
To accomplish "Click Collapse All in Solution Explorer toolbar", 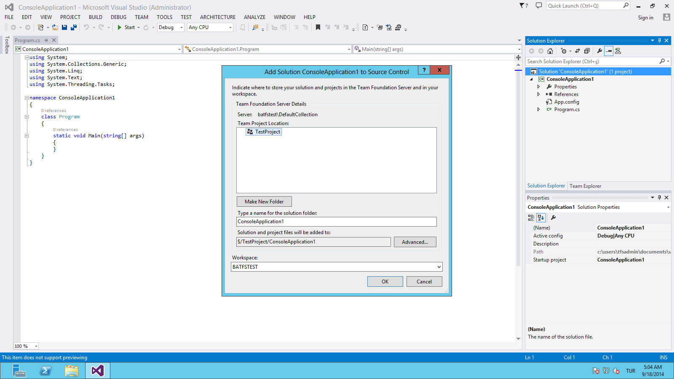I will pos(587,51).
